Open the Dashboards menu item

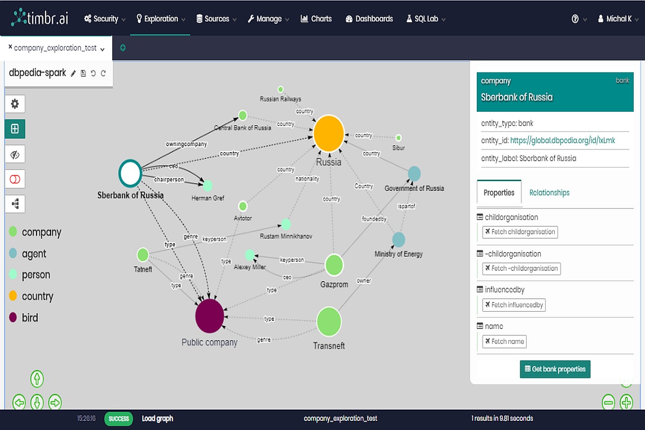click(x=369, y=19)
